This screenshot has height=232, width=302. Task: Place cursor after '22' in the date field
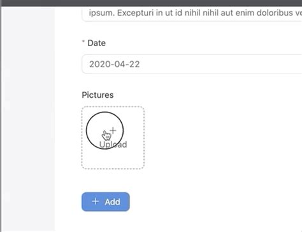click(140, 64)
